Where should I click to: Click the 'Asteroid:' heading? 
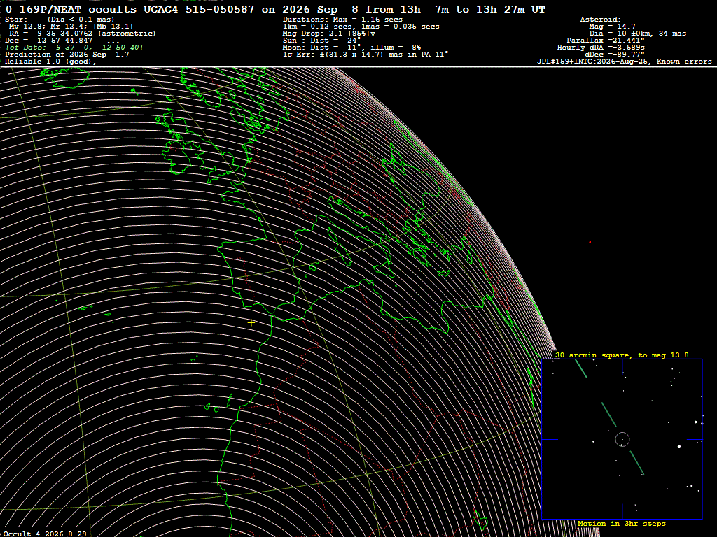[600, 20]
